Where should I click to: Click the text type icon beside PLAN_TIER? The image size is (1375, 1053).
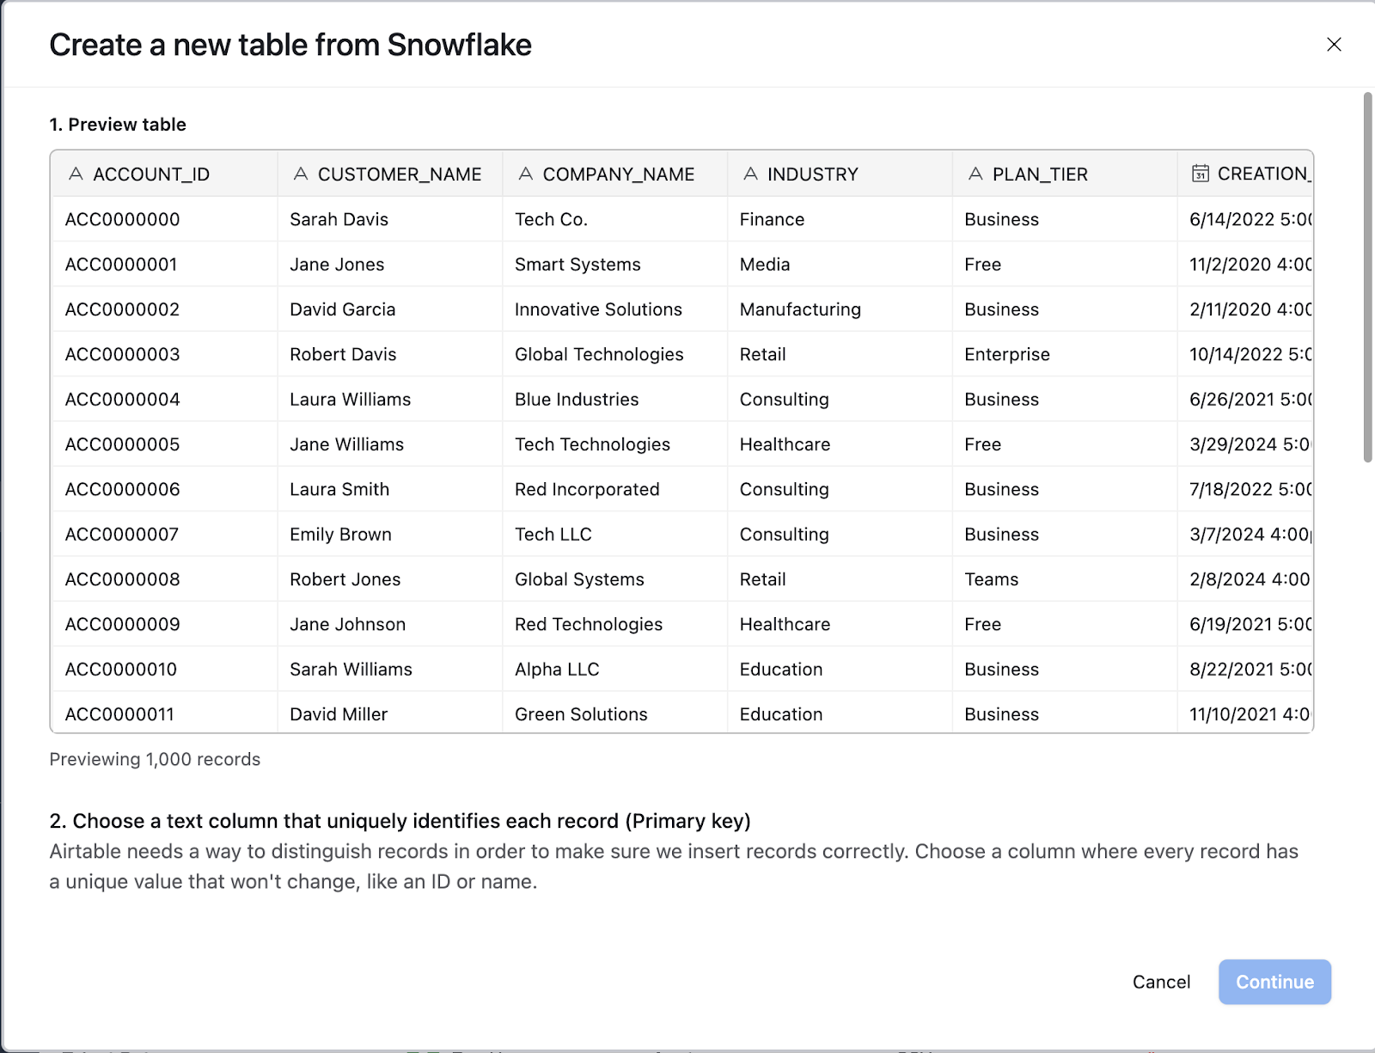click(975, 174)
